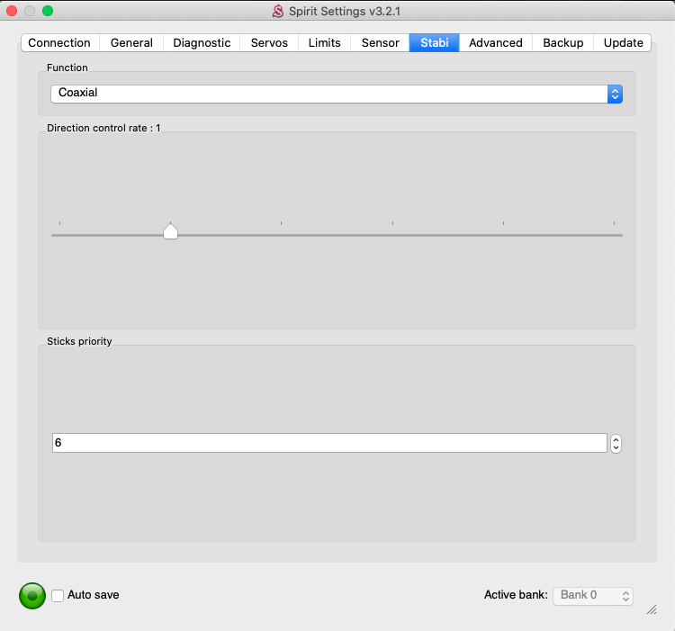Enable the Auto save checkbox
This screenshot has height=631, width=675.
coord(58,595)
